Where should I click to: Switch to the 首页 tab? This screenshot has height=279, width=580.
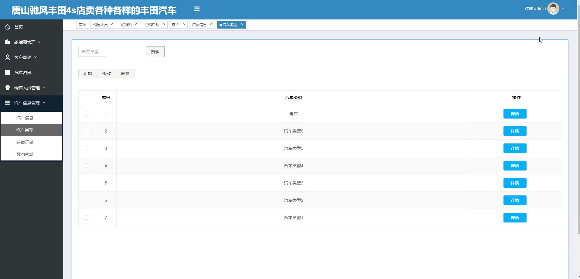coord(83,25)
